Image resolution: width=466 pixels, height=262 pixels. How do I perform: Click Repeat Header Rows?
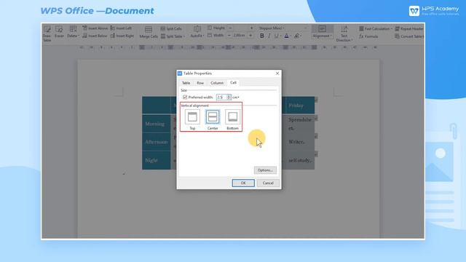[409, 28]
